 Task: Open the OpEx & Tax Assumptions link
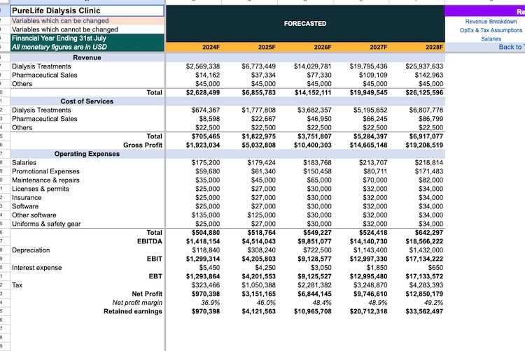[x=491, y=30]
